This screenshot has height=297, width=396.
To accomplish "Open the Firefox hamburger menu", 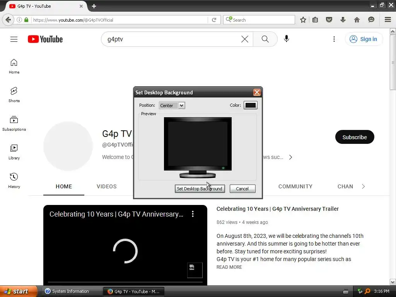I will tap(388, 20).
